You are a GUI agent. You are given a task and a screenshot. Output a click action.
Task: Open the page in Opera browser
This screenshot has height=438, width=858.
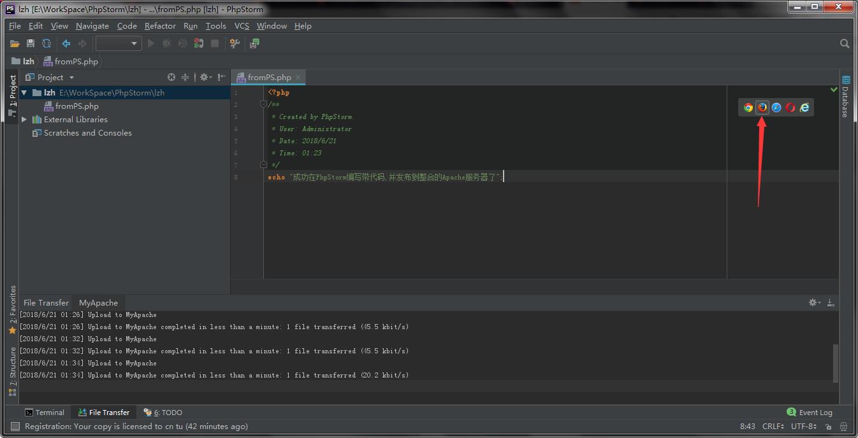tap(790, 108)
